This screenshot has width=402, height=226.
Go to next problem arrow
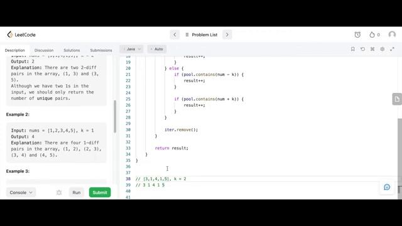click(x=227, y=35)
